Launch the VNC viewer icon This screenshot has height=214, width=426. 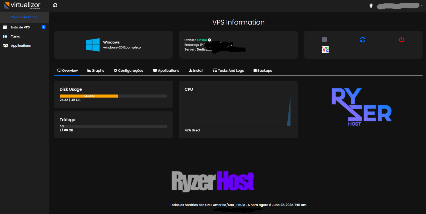325,49
